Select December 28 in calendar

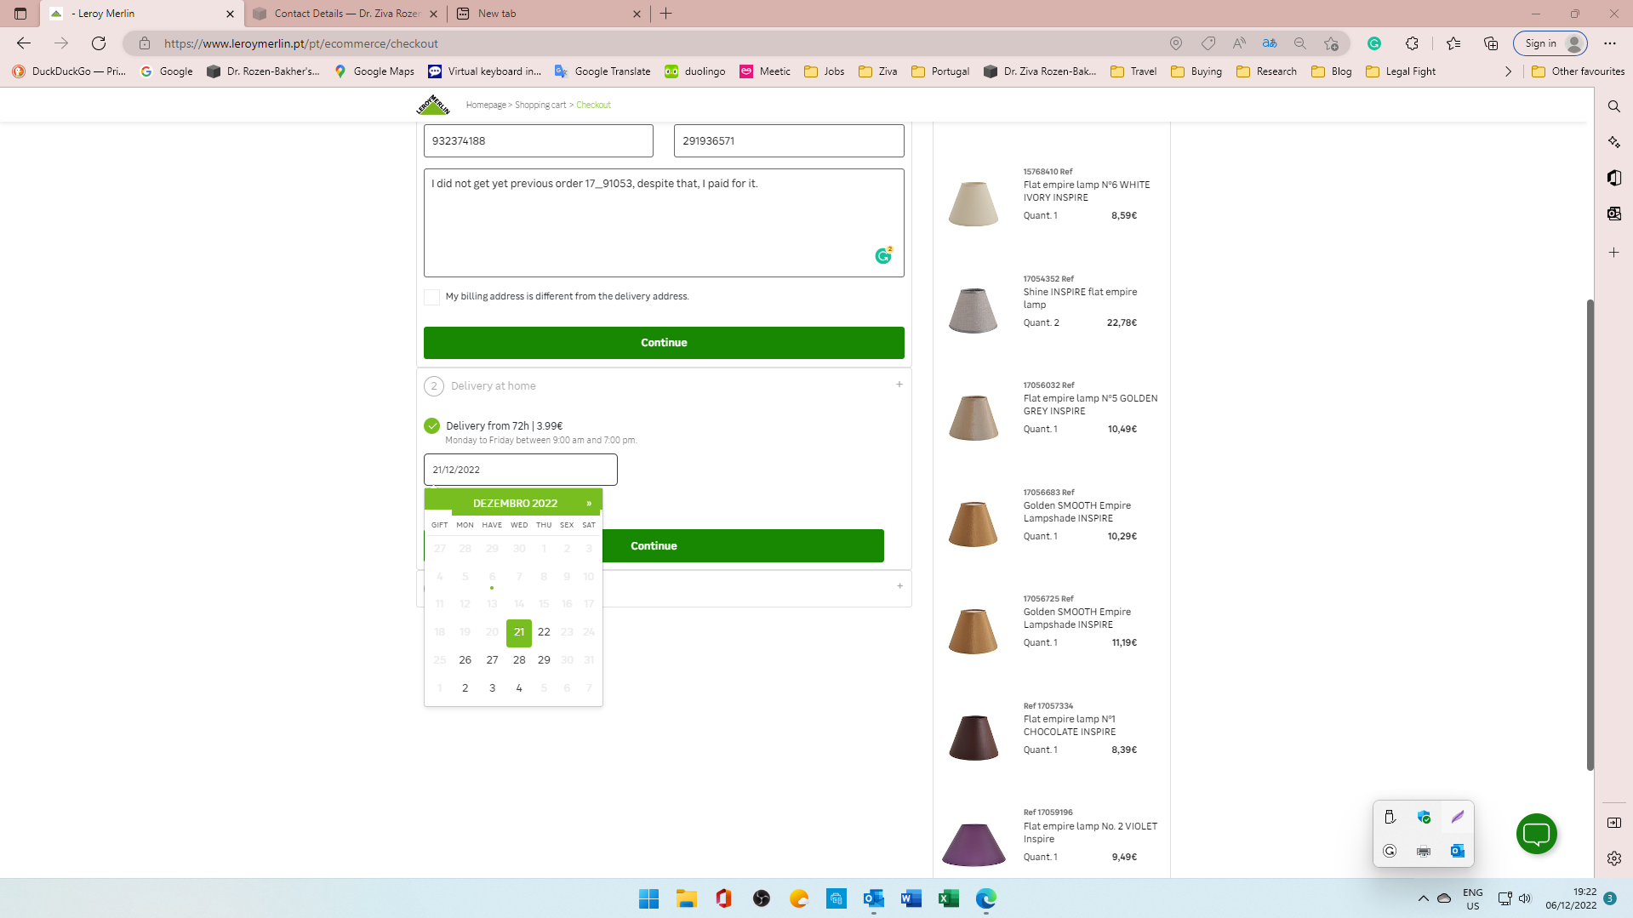click(519, 660)
